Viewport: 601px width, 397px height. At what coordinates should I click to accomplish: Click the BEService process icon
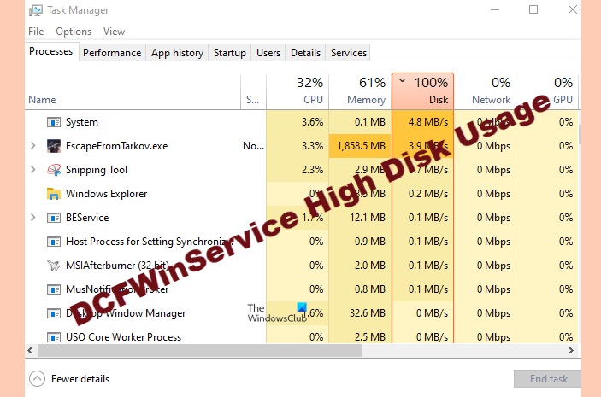point(53,218)
